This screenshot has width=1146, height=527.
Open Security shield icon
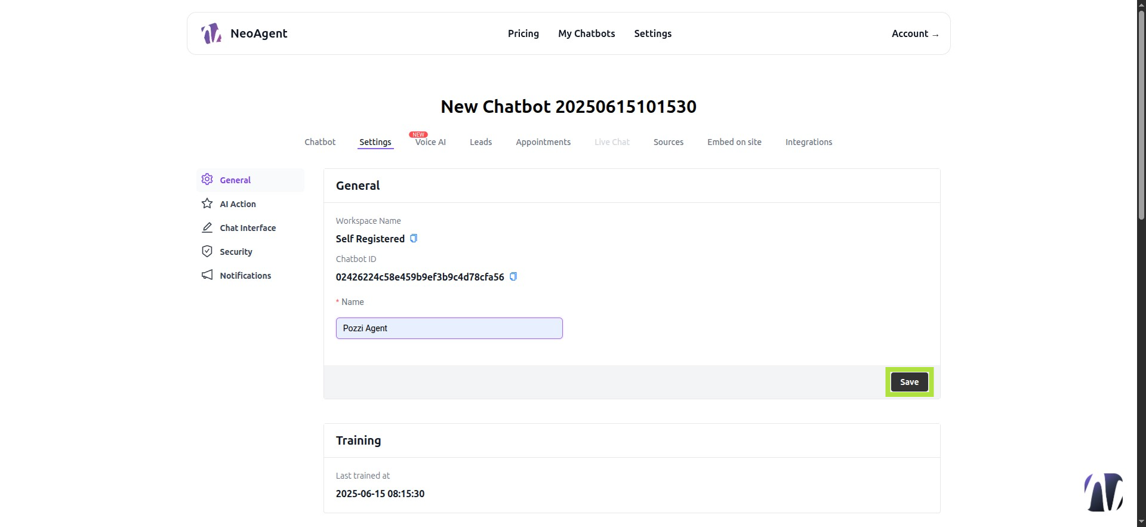(207, 251)
